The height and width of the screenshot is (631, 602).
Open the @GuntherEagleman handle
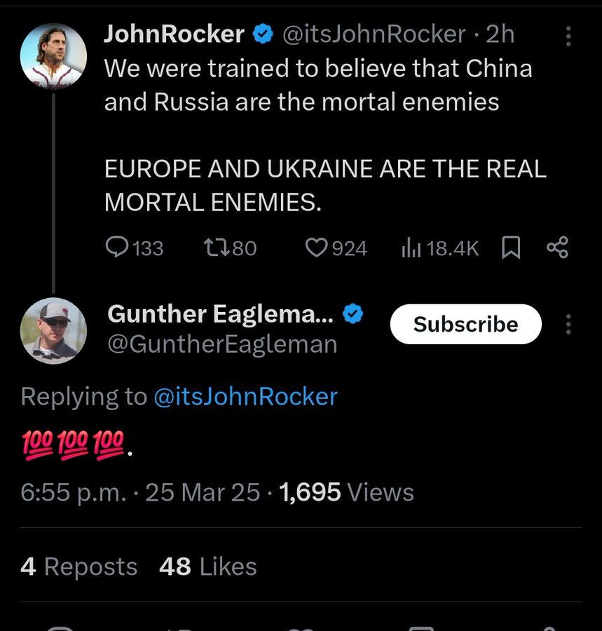pyautogui.click(x=222, y=344)
